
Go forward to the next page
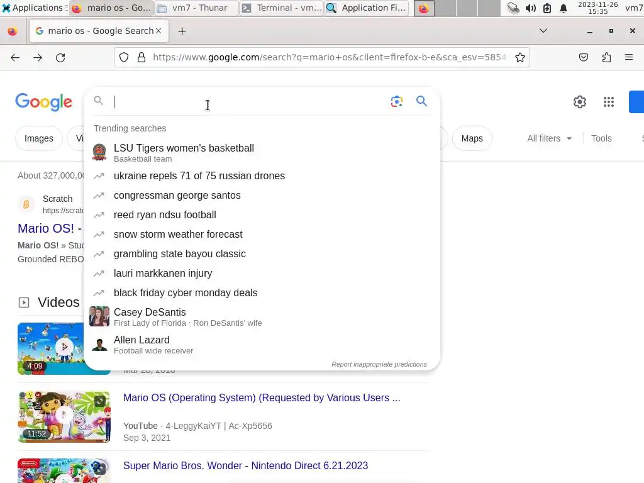(x=38, y=57)
